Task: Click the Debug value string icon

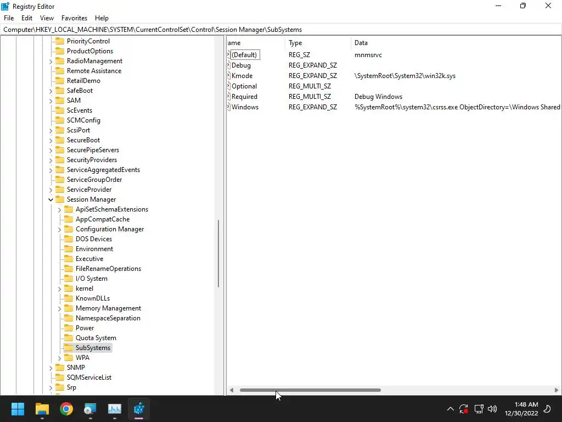Action: 229,65
